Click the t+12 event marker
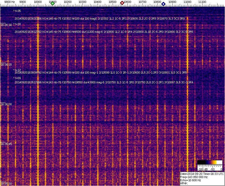Screen dimensions: 225x186 [17, 70]
